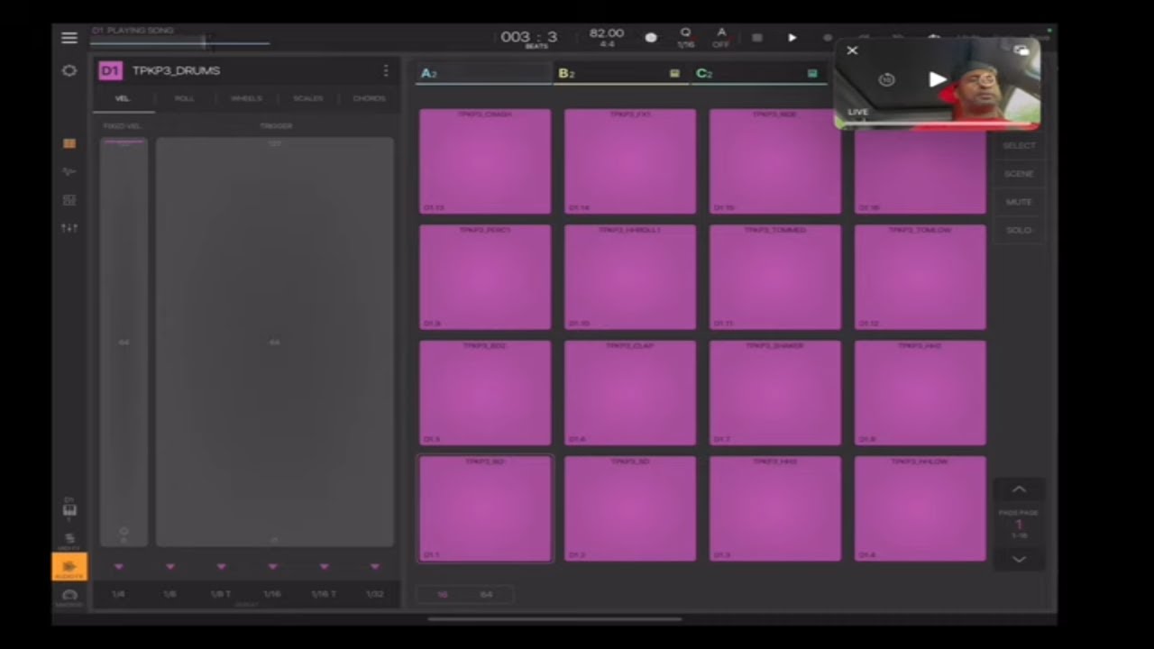Open the mixer sliders sidebar icon
Image resolution: width=1154 pixels, height=649 pixels.
(69, 228)
